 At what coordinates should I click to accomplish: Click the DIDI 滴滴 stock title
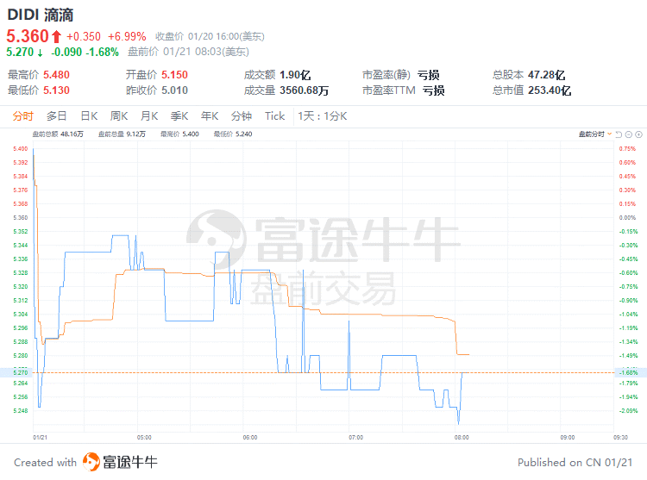click(41, 15)
